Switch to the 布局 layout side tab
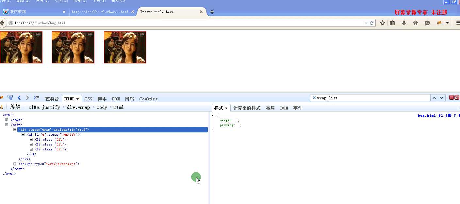This screenshot has height=204, width=460. point(270,108)
